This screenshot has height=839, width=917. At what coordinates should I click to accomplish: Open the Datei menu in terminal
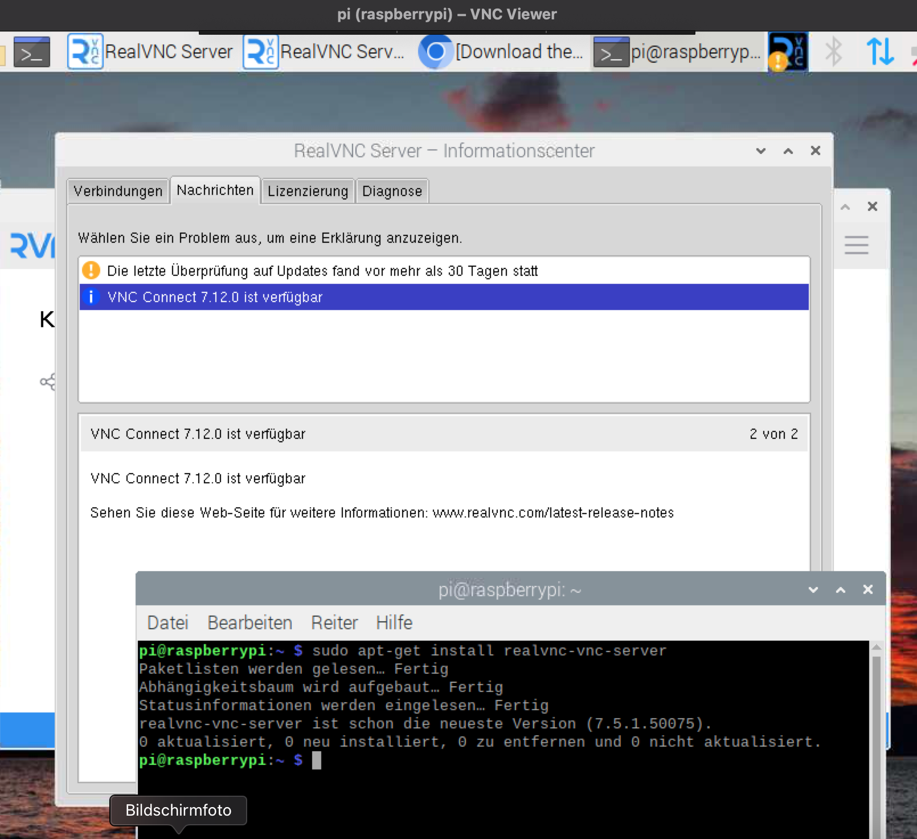[x=167, y=622]
